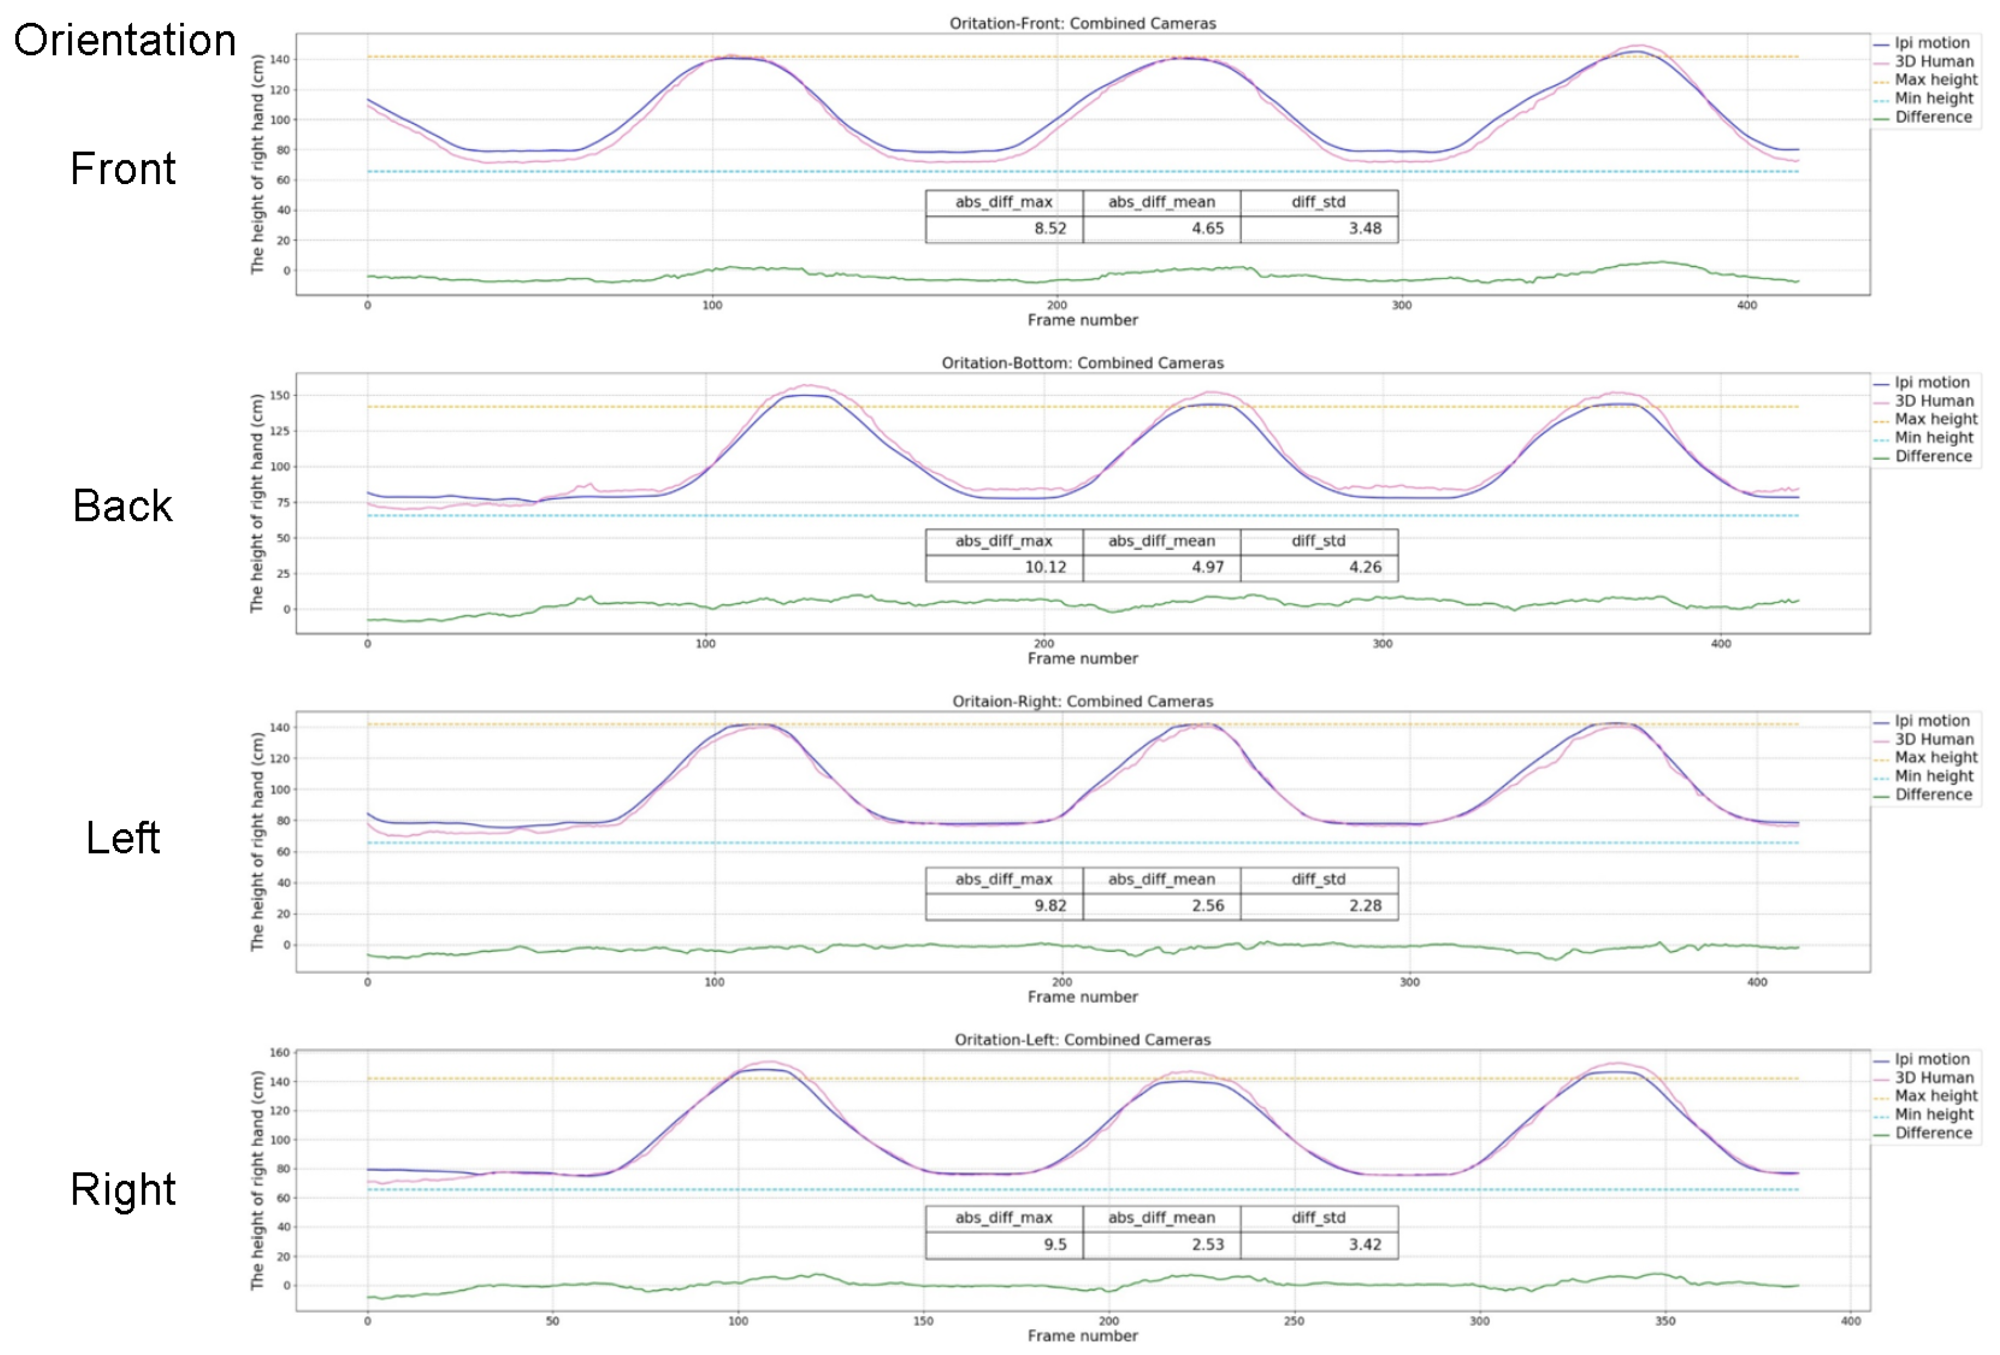Click '3D Human' legend entry in Back chart
This screenshot has width=2000, height=1355.
point(1934,400)
